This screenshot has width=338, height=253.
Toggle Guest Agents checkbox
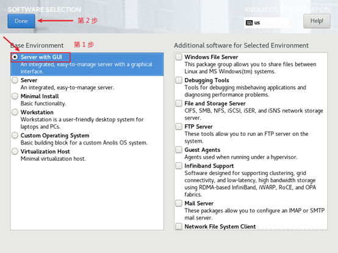coord(179,149)
